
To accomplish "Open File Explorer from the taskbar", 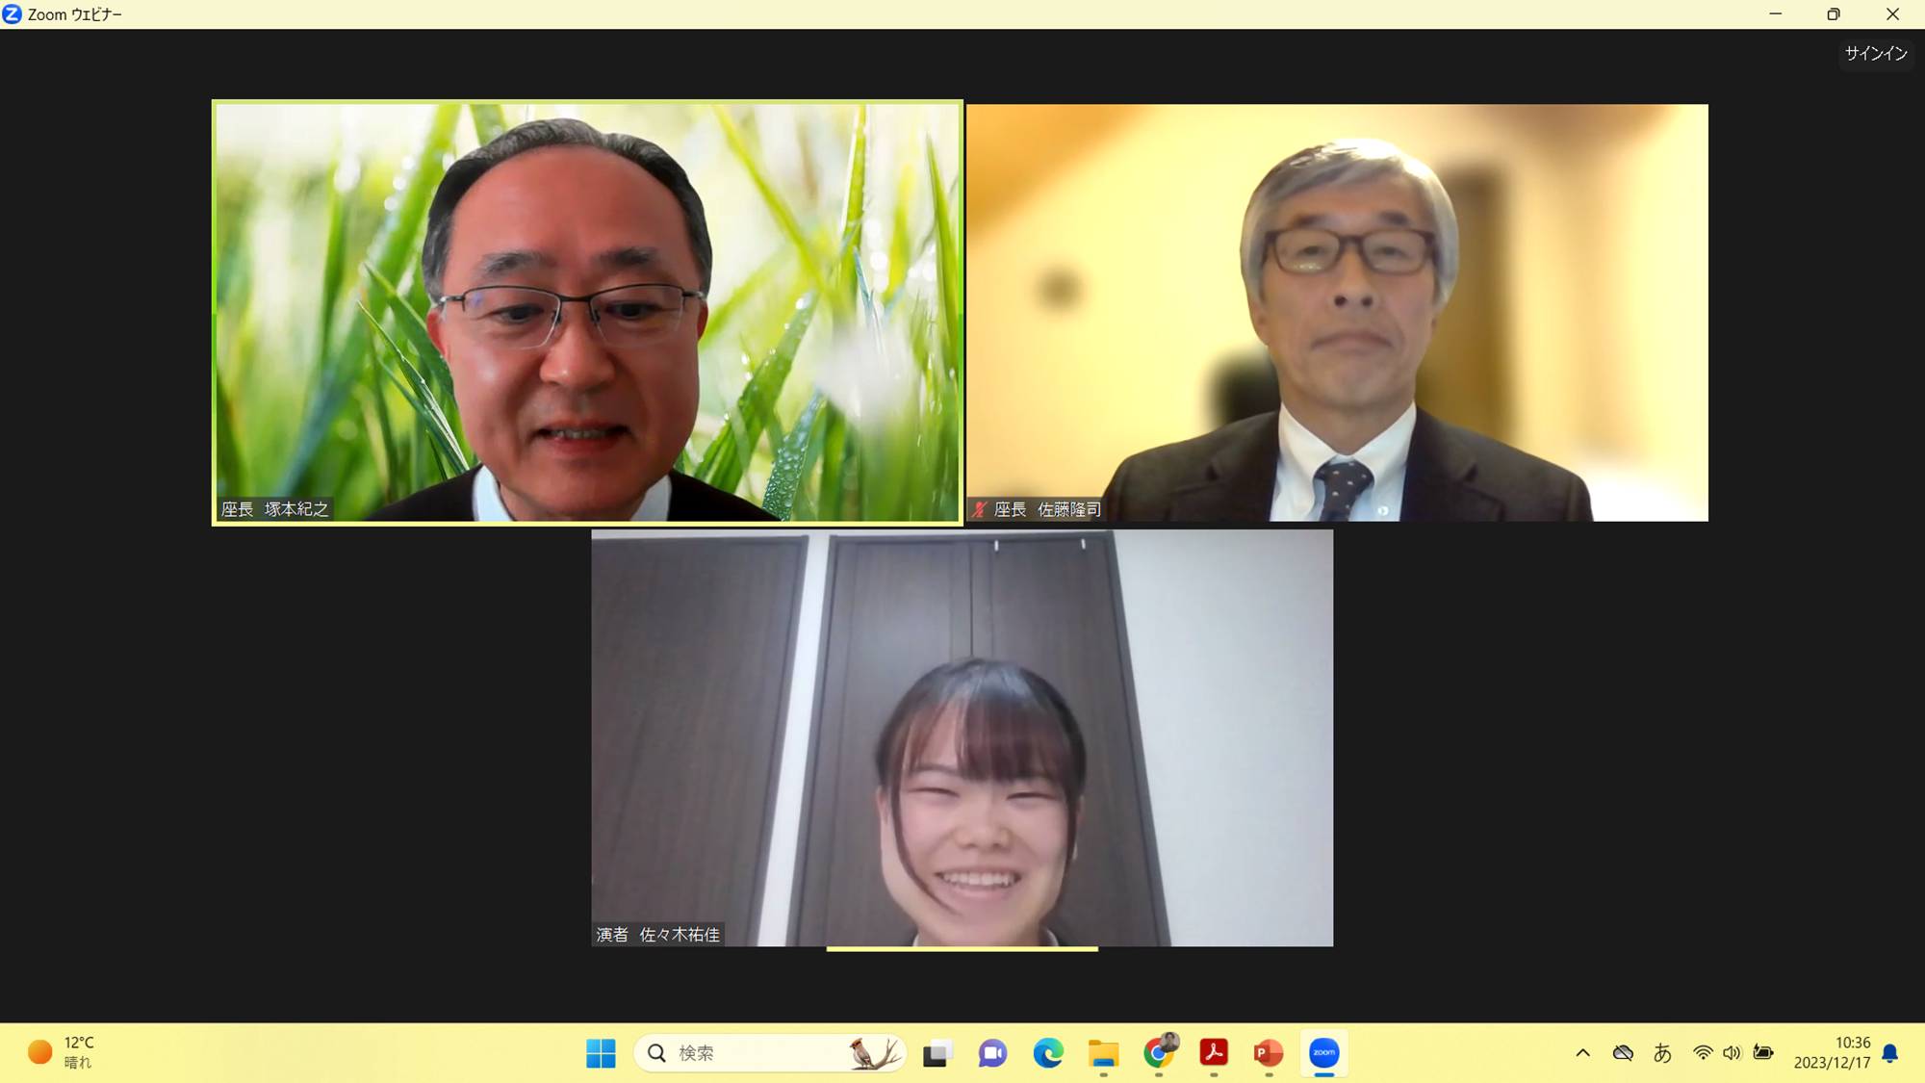I will pos(1103,1053).
